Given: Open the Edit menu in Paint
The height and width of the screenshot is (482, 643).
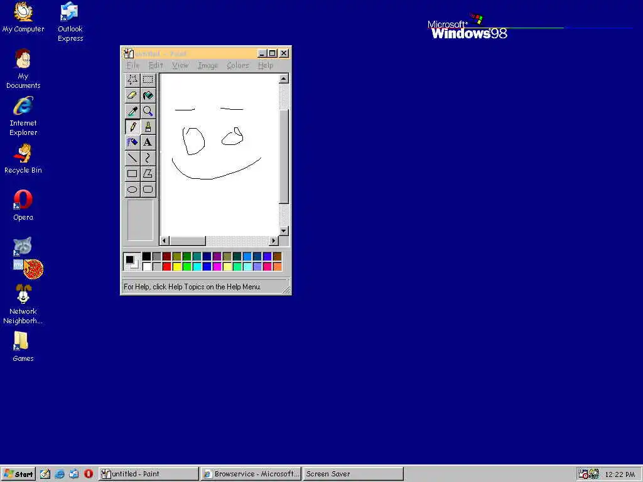Looking at the screenshot, I should click(x=156, y=65).
